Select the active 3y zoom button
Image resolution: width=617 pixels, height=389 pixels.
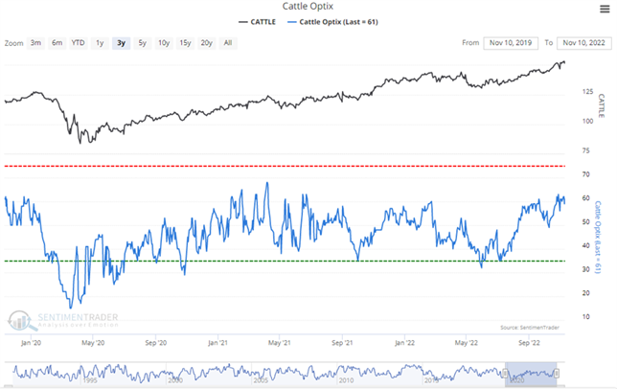[x=121, y=43]
